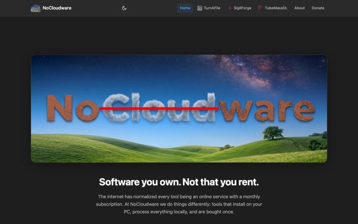This screenshot has height=224, width=358.
Task: Click paragraph starting 'The internet has normalized'
Action: pos(179,204)
